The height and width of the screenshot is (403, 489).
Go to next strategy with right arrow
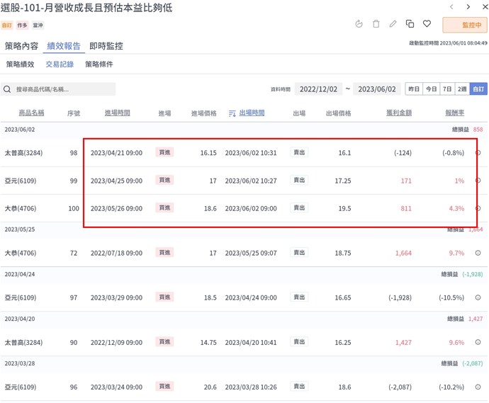(x=468, y=7)
